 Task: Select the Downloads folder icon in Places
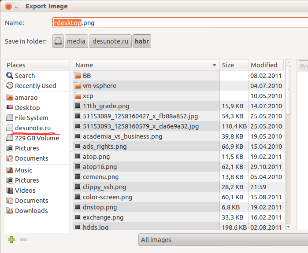tap(10, 211)
